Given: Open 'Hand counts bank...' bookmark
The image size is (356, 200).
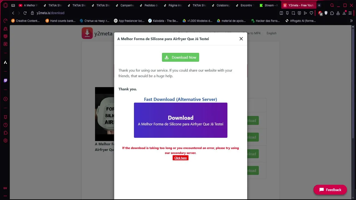Looking at the screenshot, I should tap(60, 21).
